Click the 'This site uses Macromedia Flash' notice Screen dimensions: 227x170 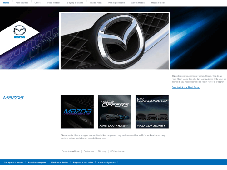(199, 79)
